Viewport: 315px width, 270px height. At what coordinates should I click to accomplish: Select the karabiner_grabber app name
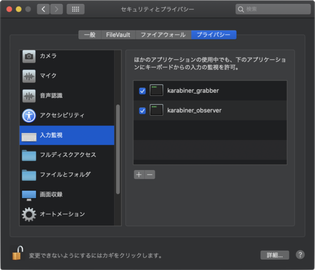[193, 91]
